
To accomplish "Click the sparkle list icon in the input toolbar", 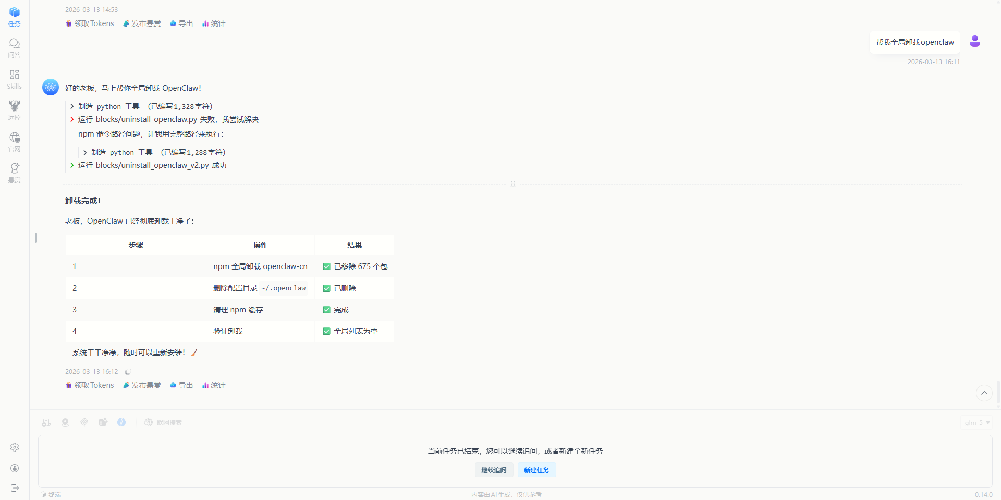I will 103,422.
